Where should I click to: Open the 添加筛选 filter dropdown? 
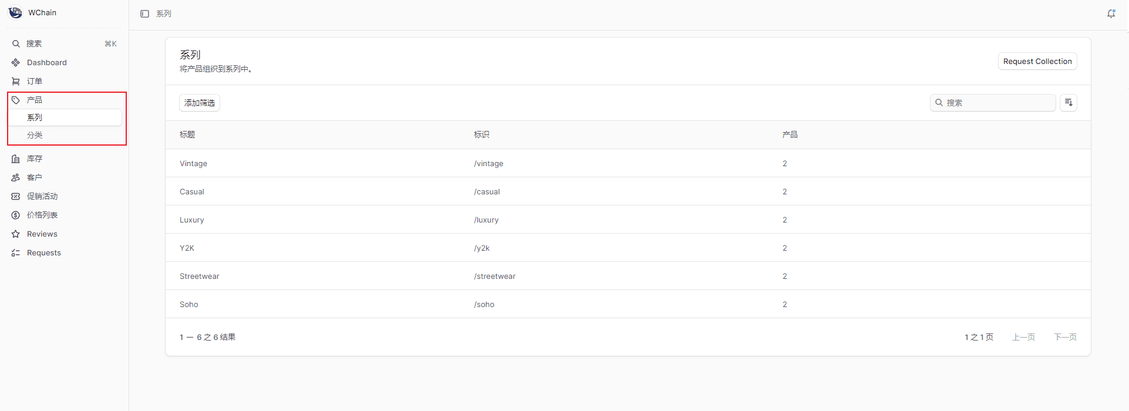[199, 103]
